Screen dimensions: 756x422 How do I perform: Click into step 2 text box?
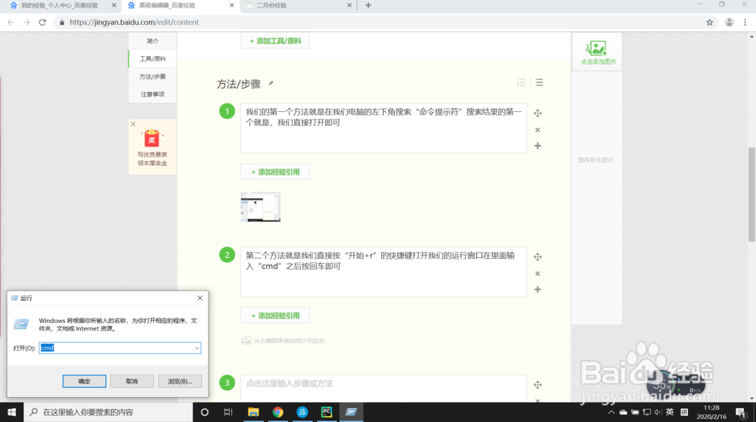tap(384, 272)
